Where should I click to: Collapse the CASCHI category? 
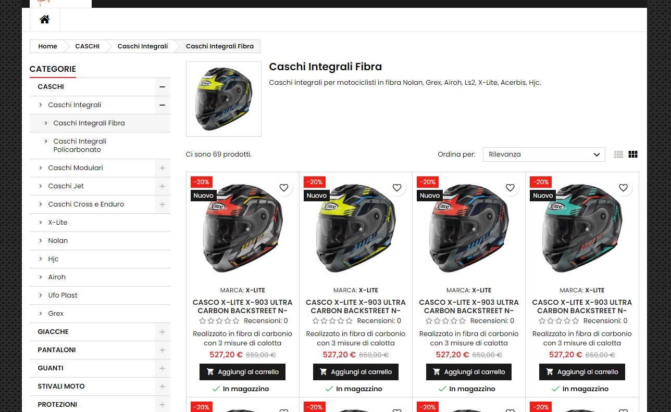click(162, 87)
